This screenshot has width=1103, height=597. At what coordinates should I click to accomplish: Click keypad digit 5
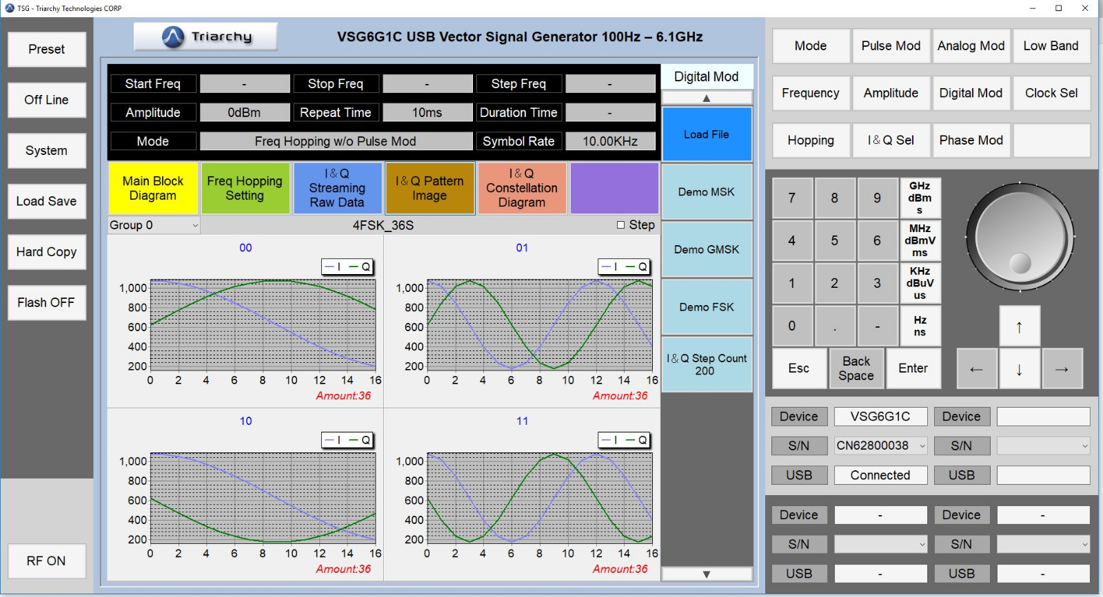tap(835, 241)
